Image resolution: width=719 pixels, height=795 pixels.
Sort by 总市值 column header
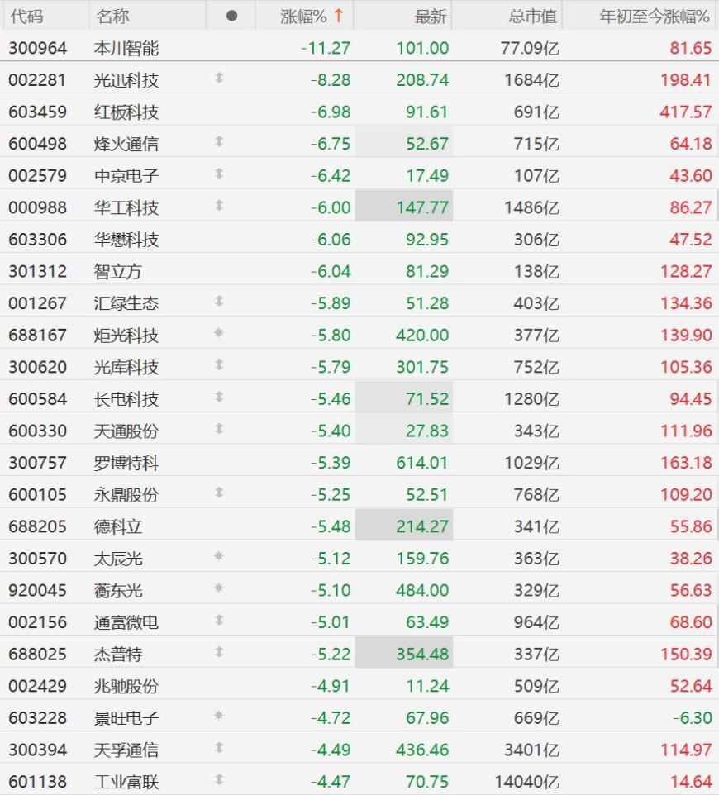click(533, 17)
